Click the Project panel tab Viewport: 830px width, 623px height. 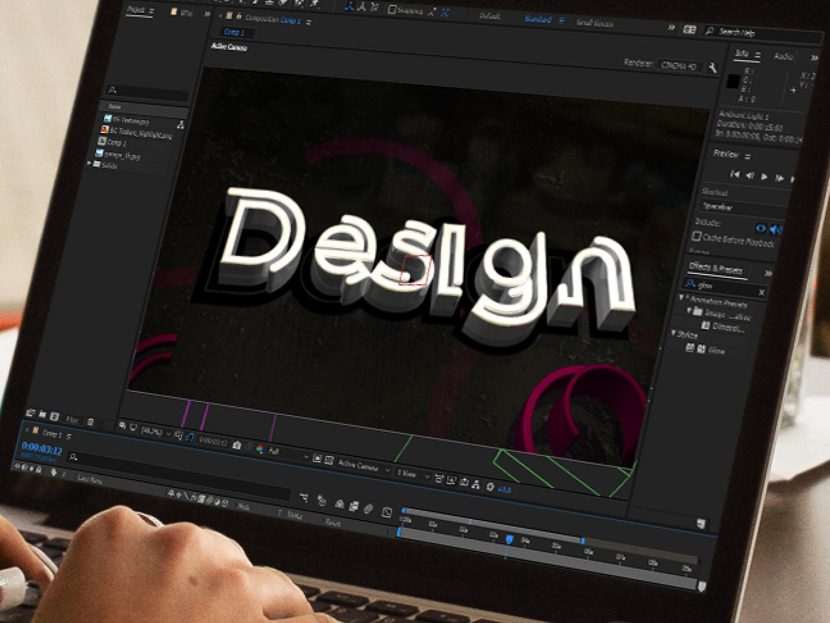click(x=136, y=10)
